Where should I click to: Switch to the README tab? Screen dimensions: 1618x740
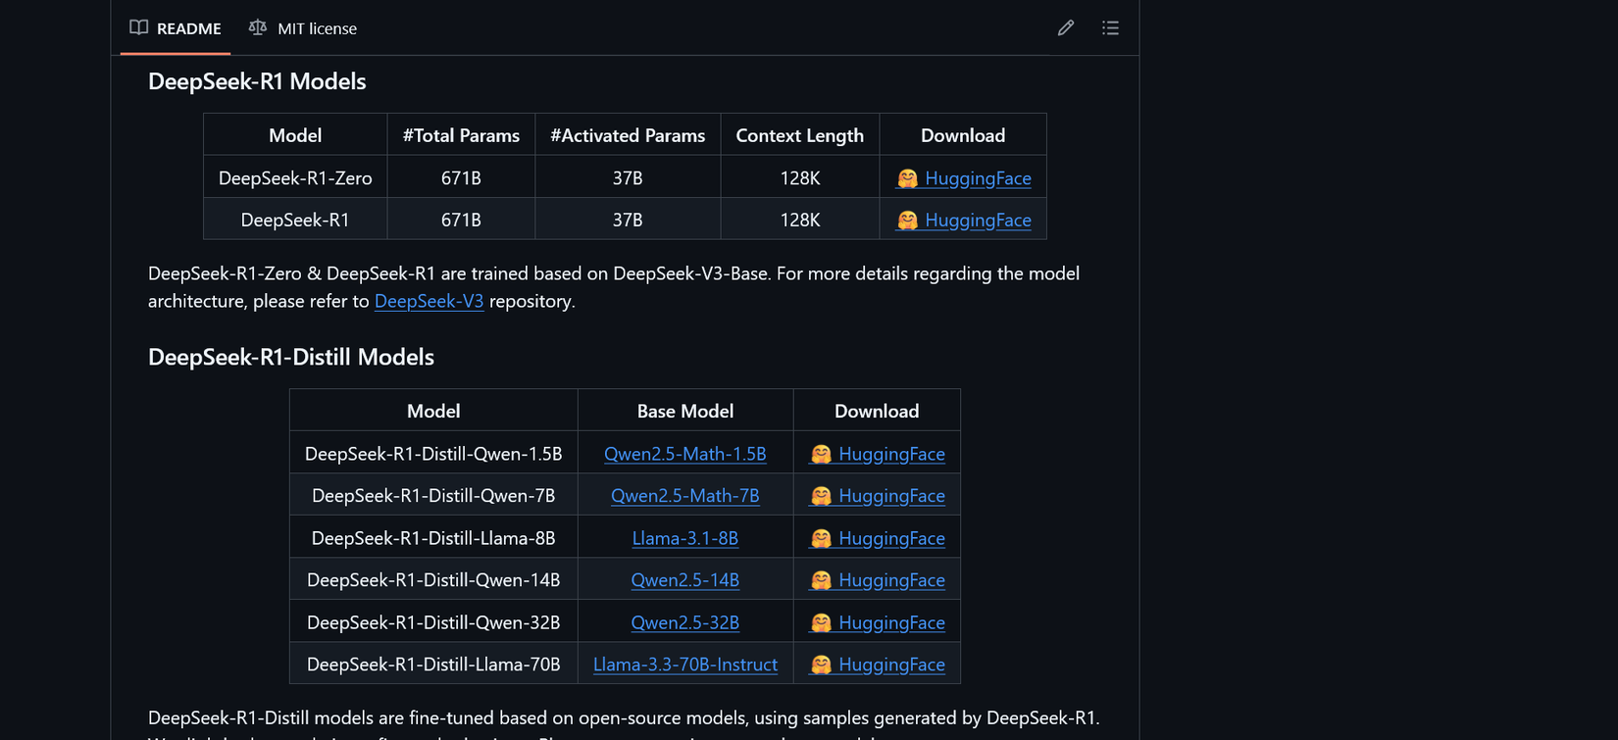click(176, 28)
